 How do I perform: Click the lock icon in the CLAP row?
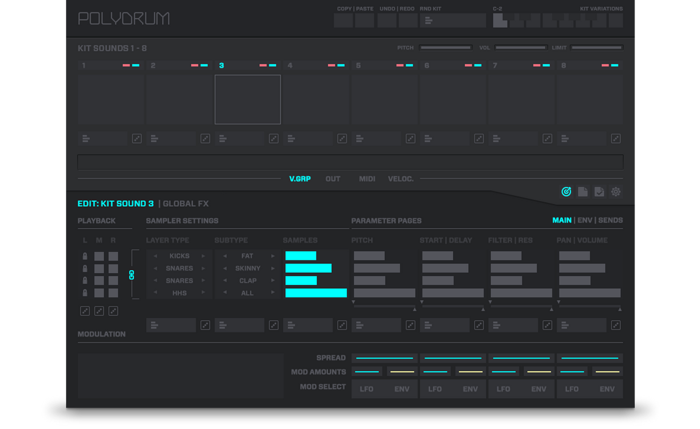coord(85,281)
